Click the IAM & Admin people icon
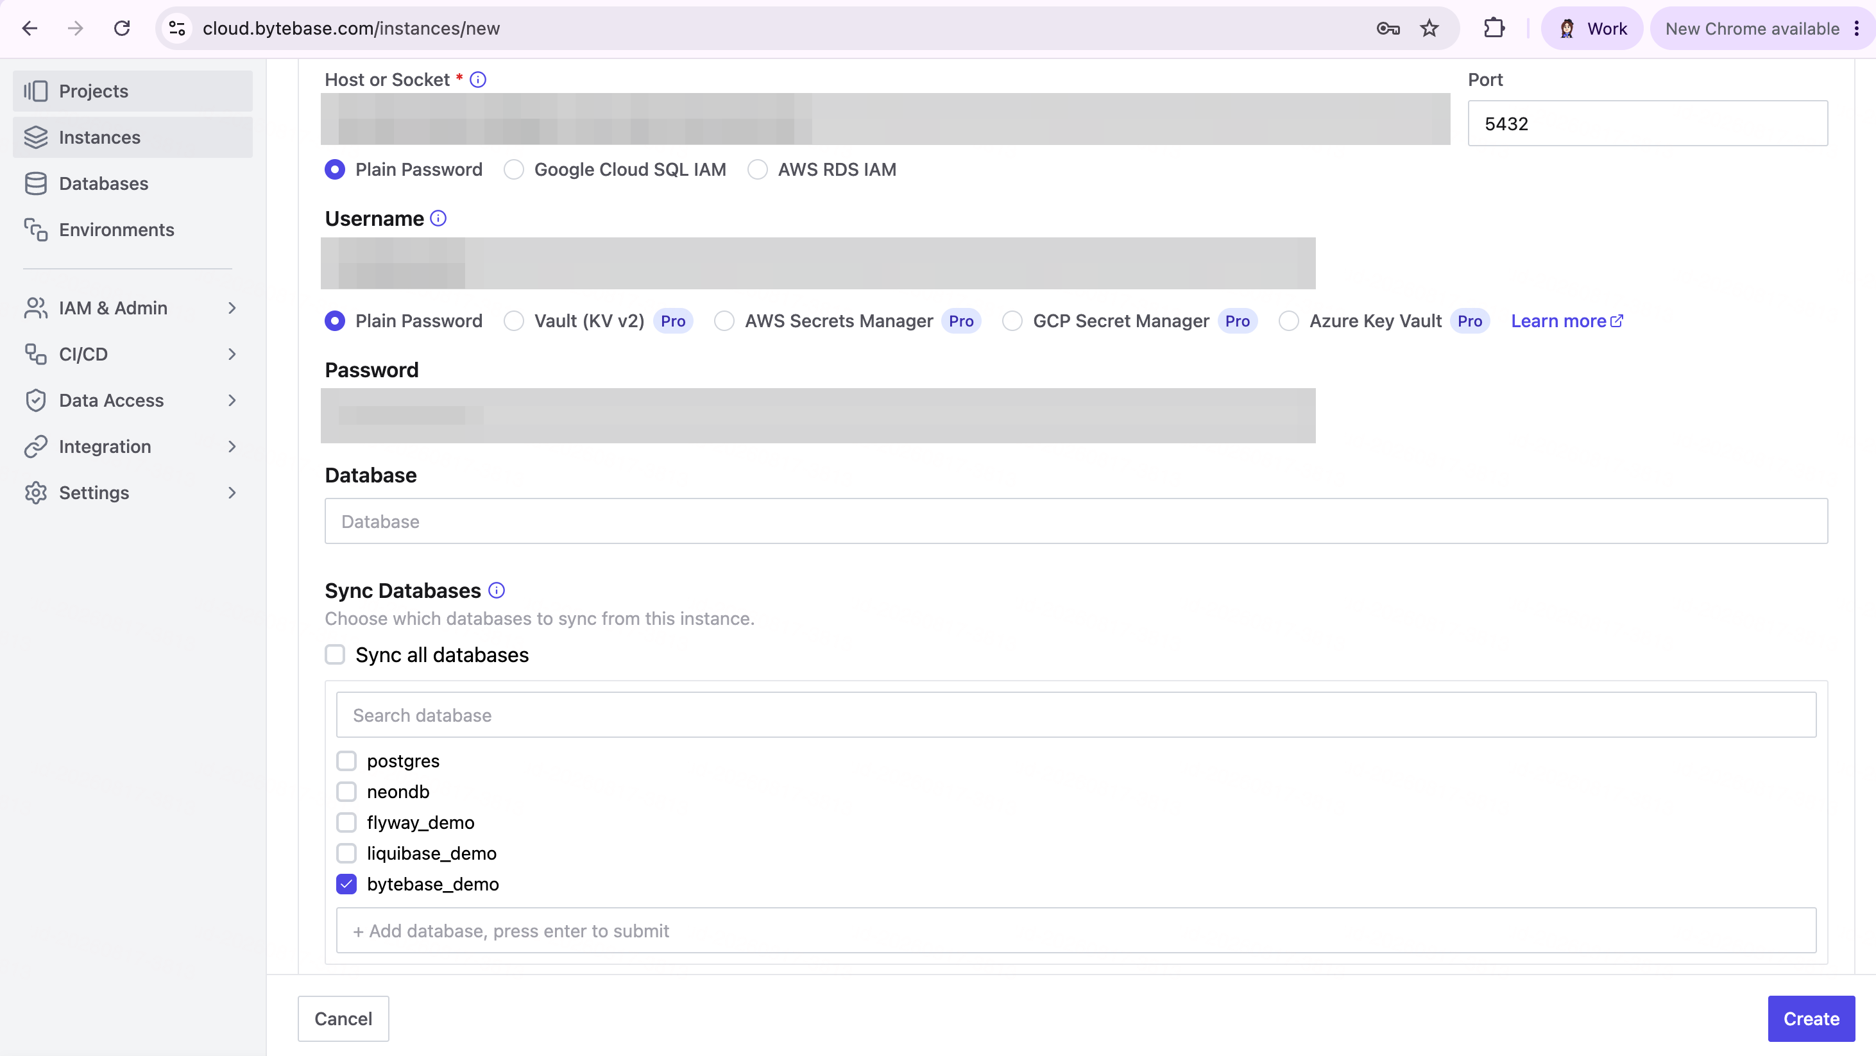The image size is (1876, 1056). pos(36,308)
